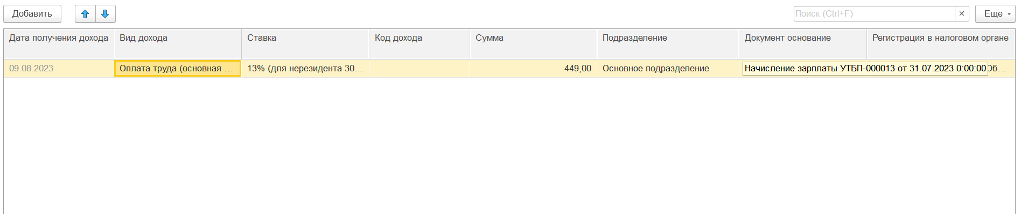Focus the Поиск (Ctrl+F) search field
This screenshot has height=214, width=1021.
(x=875, y=14)
